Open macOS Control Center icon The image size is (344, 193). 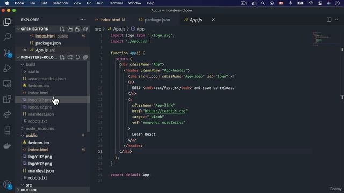tap(320, 3)
